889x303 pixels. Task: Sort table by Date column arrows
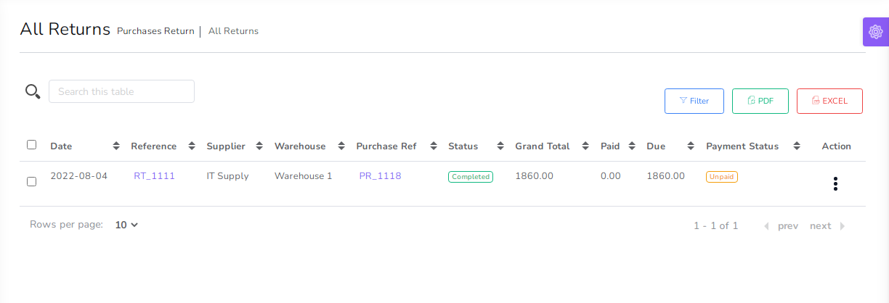coord(116,146)
